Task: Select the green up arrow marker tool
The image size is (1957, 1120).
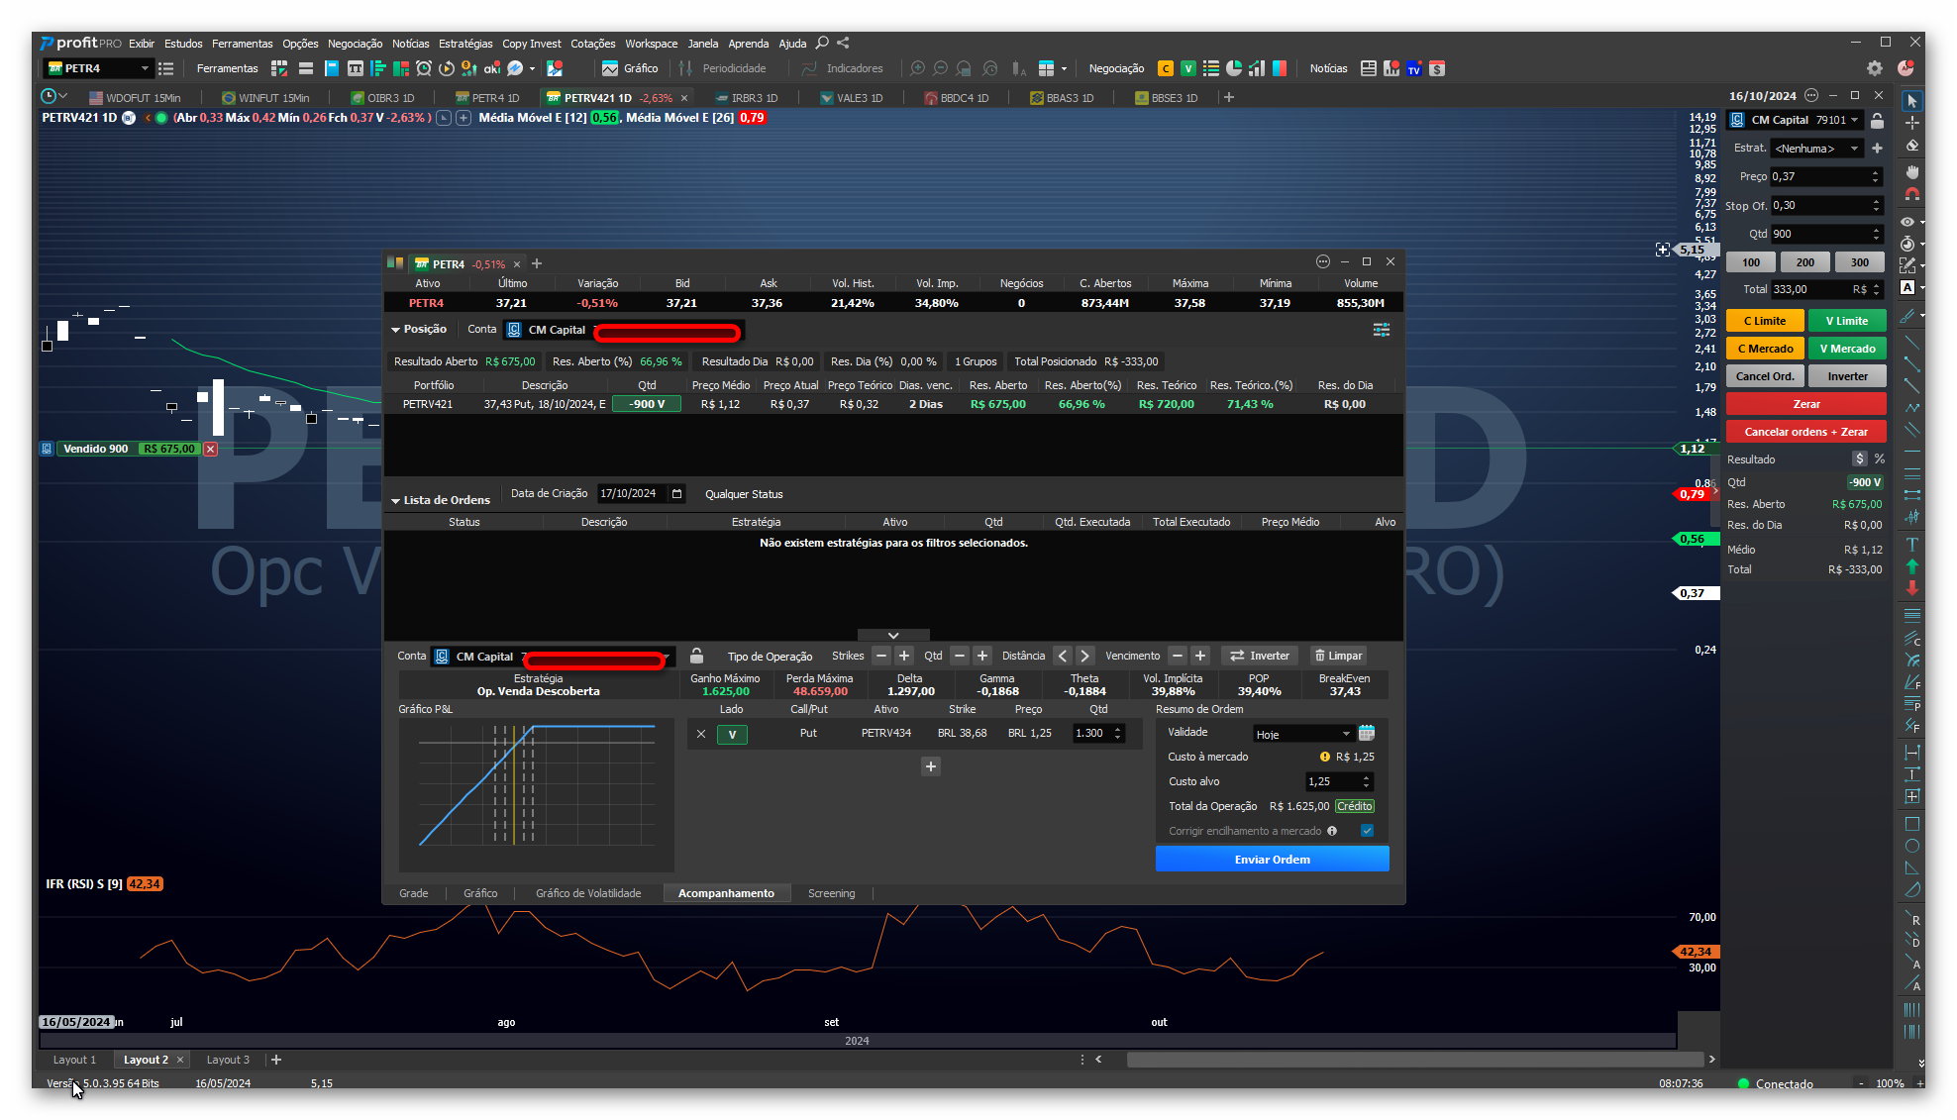Action: pos(1912,566)
